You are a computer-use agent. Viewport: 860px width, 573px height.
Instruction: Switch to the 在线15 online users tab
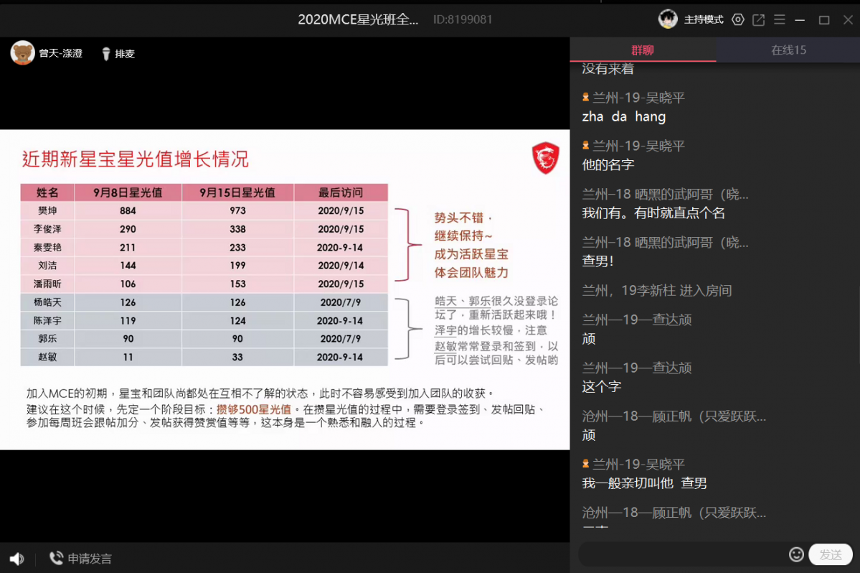click(x=788, y=50)
